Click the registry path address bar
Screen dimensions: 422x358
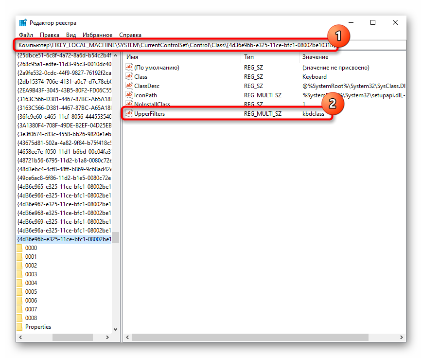tap(211, 45)
